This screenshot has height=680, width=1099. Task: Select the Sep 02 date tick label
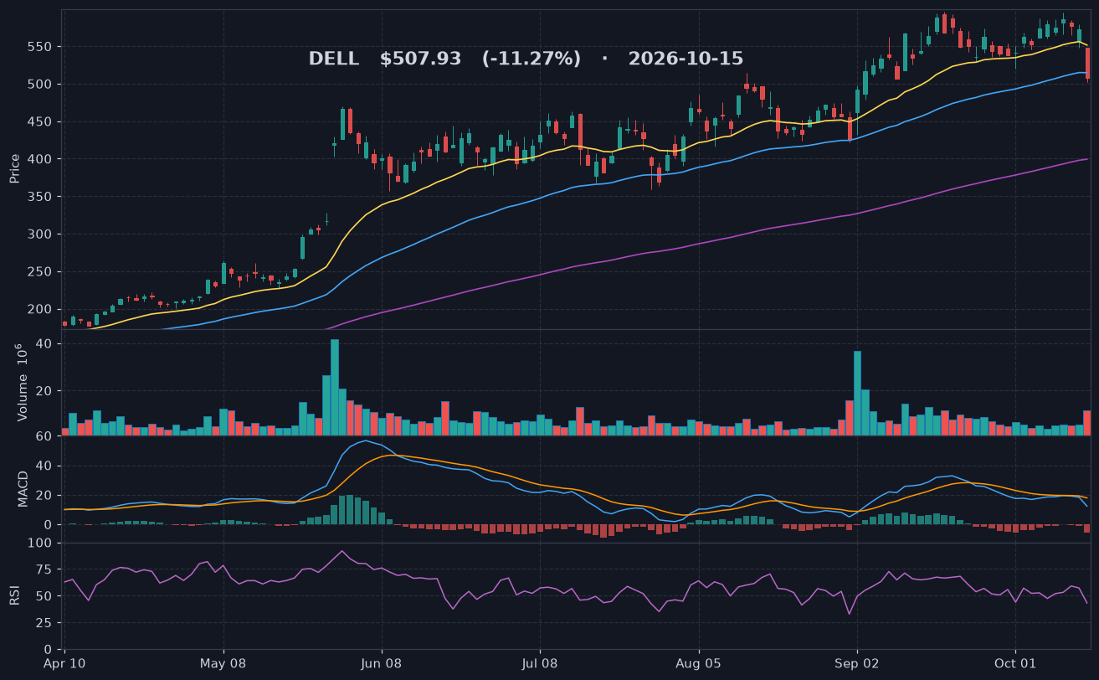pyautogui.click(x=856, y=663)
